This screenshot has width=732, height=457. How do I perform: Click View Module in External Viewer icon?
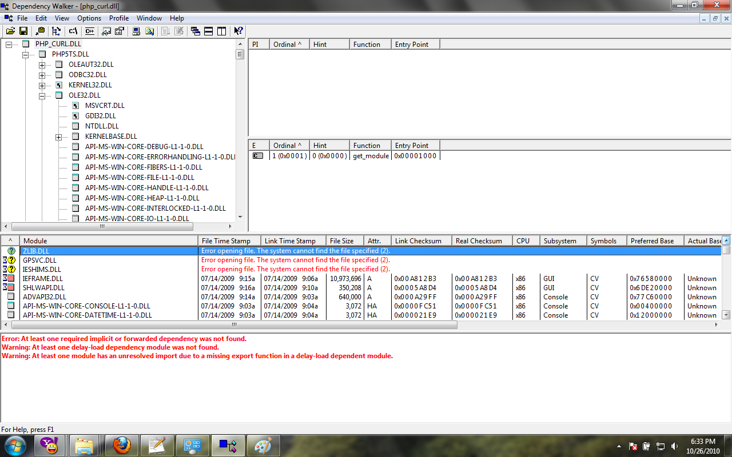pyautogui.click(x=106, y=31)
